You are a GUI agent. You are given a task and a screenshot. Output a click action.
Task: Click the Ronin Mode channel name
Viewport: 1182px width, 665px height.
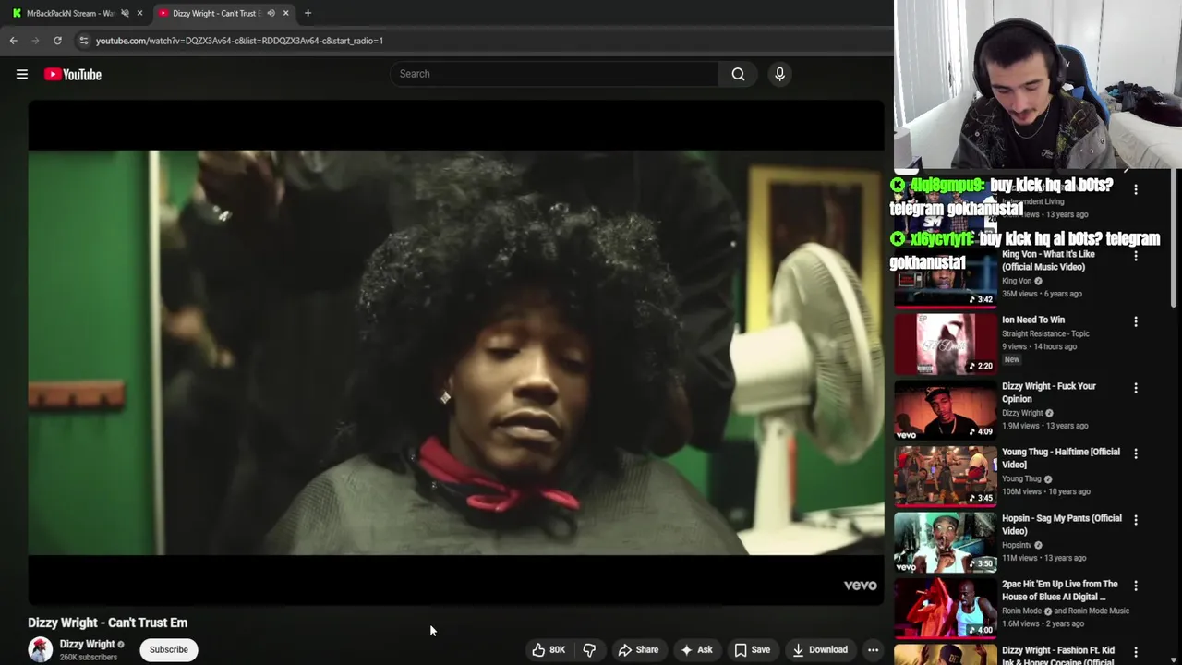point(1021,611)
